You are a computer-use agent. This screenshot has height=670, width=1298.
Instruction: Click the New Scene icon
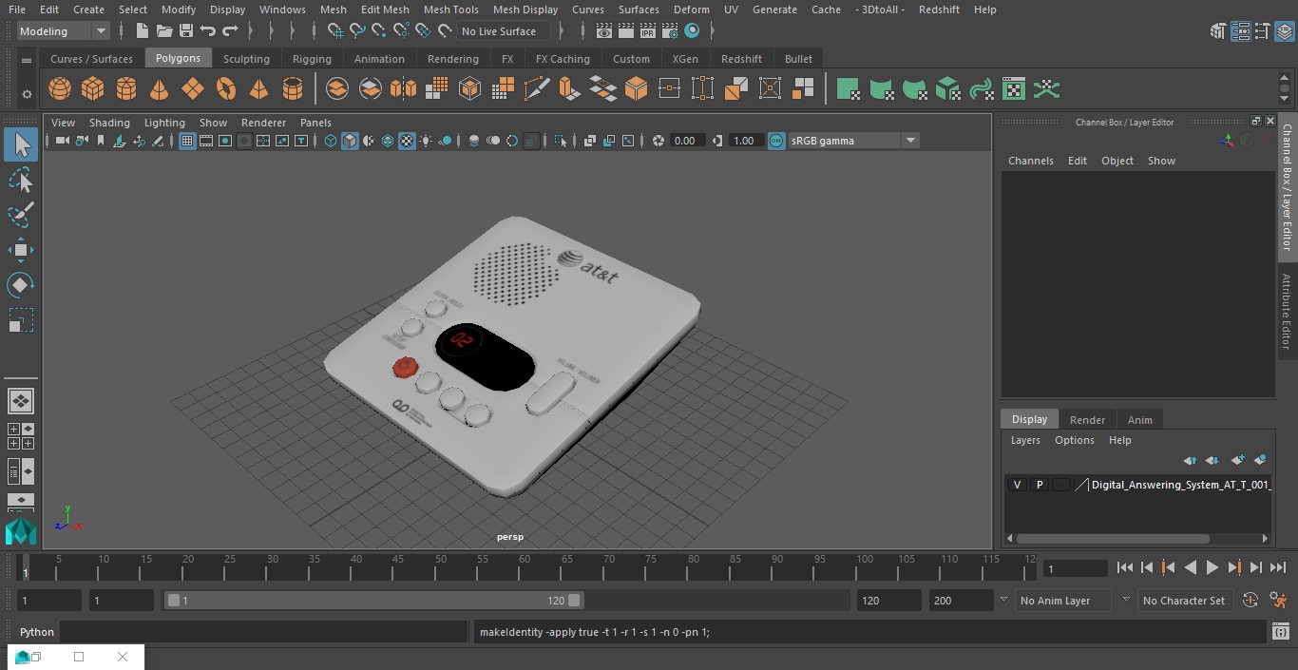(143, 31)
